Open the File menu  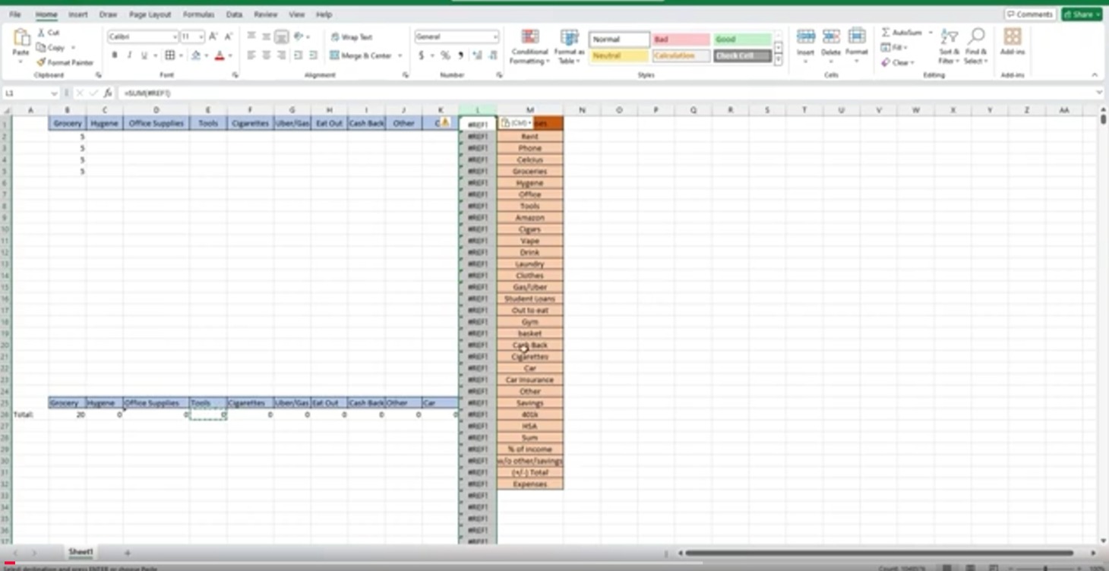click(15, 14)
